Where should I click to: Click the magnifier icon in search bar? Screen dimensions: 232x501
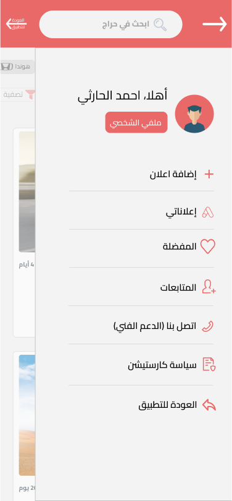point(160,25)
